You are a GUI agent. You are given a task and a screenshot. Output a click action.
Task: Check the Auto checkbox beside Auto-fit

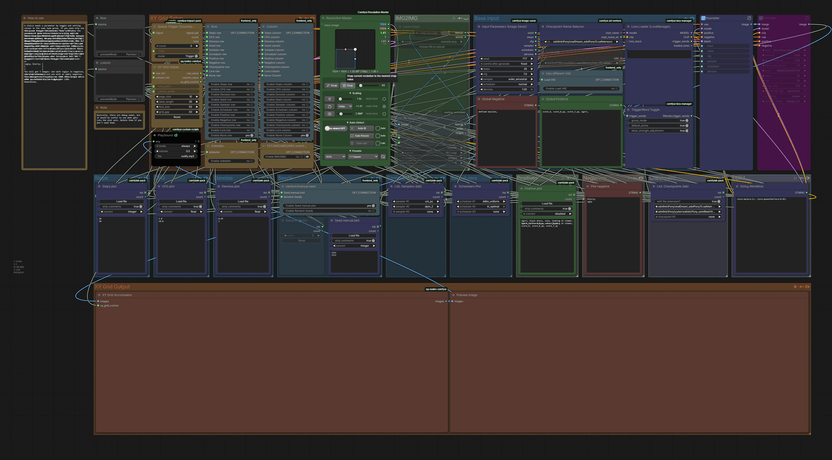pyautogui.click(x=378, y=129)
